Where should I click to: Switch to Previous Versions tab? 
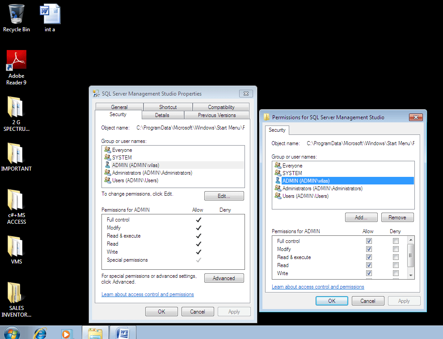point(217,115)
